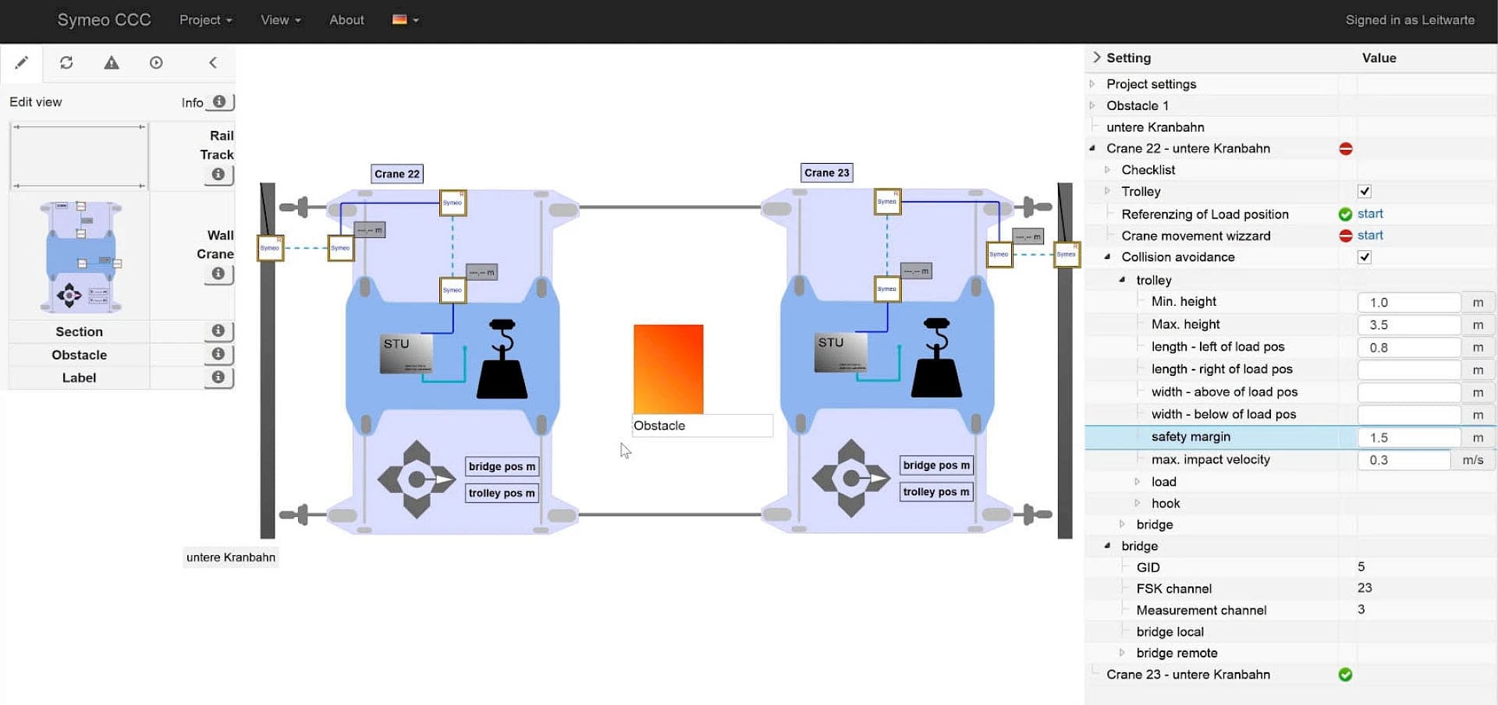Click the refresh view icon
The width and height of the screenshot is (1498, 705).
click(67, 62)
